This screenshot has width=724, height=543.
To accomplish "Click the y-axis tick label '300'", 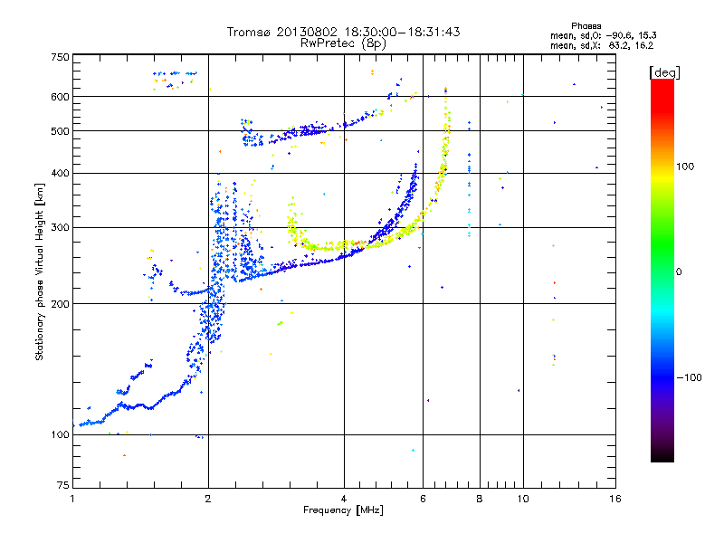I will tap(60, 227).
